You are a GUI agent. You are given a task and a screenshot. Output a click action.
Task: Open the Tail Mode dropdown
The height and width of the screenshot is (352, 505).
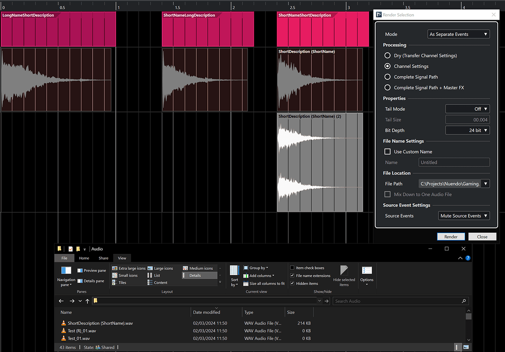pos(467,109)
